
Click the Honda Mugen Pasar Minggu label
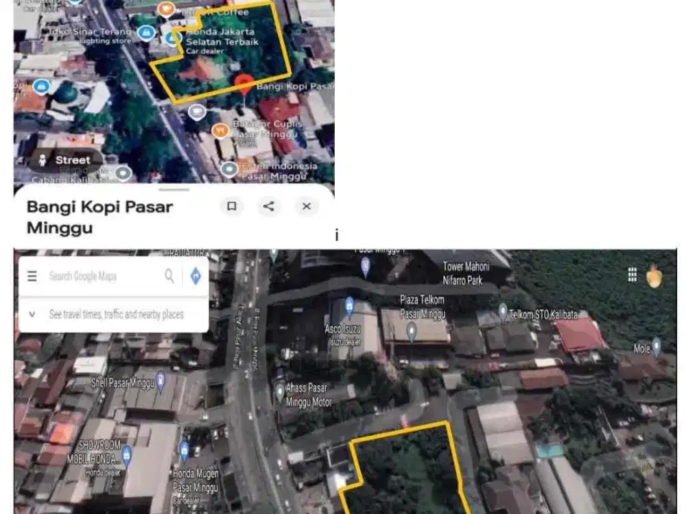[x=196, y=481]
